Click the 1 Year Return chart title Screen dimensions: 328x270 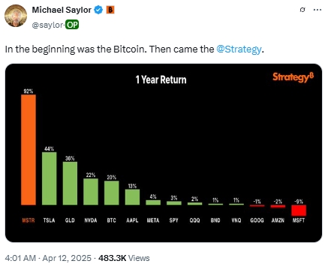(x=161, y=79)
